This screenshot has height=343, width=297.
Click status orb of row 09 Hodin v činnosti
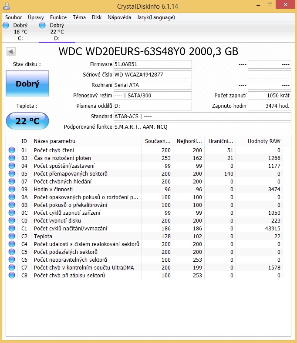tap(12, 189)
